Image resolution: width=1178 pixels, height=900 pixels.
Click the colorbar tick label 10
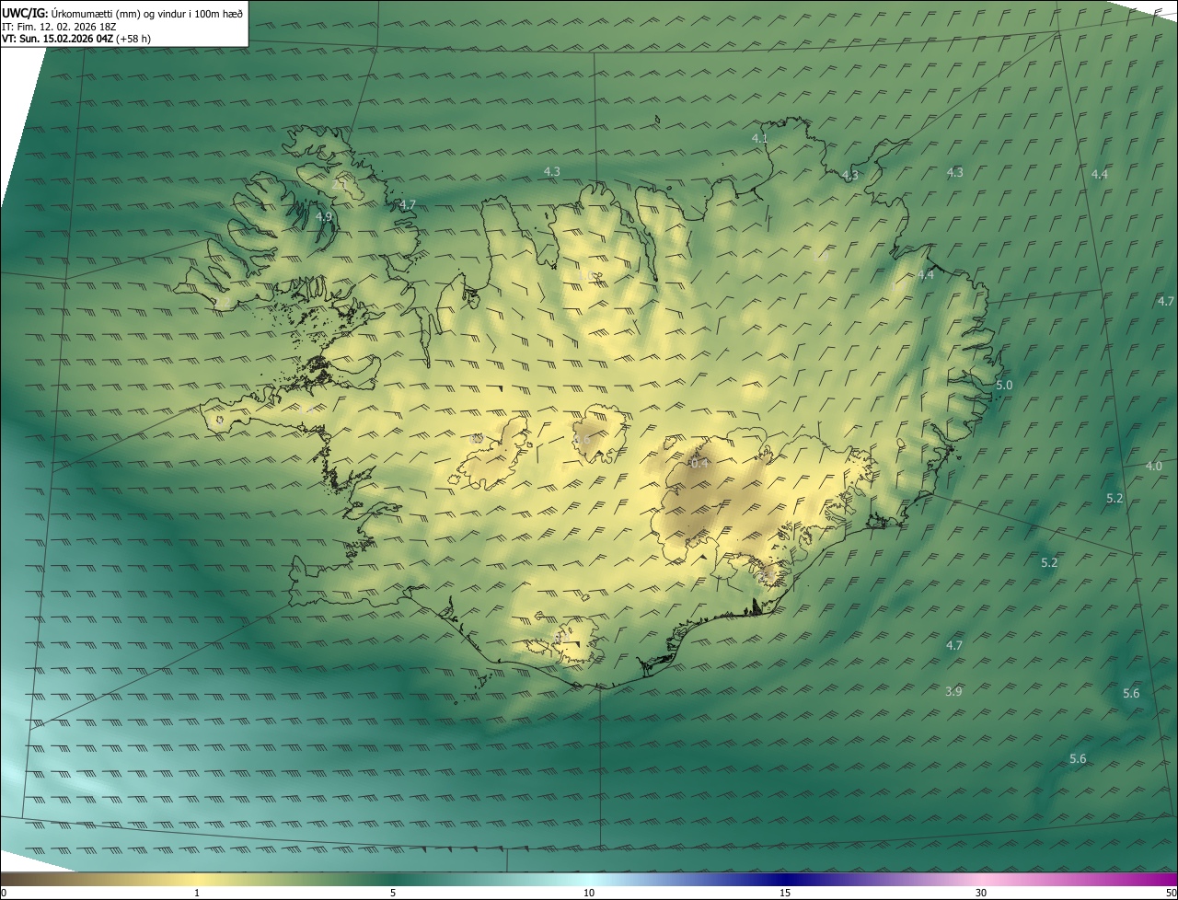click(589, 893)
